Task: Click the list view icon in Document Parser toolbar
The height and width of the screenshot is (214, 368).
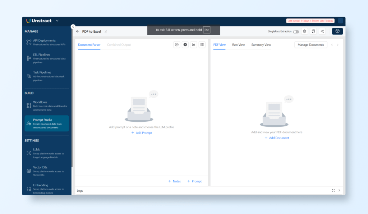Action: 202,45
